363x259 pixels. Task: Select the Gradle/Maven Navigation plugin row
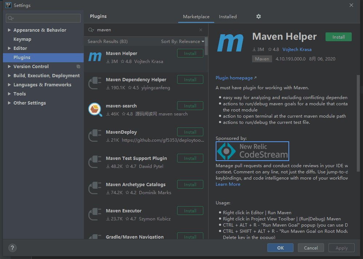(146, 235)
